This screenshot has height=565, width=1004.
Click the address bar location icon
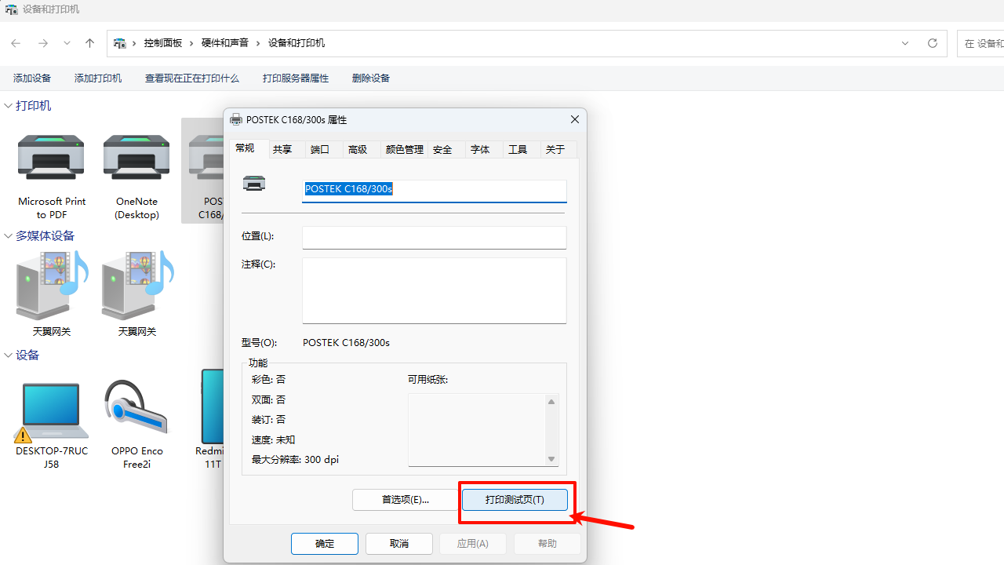[x=119, y=43]
